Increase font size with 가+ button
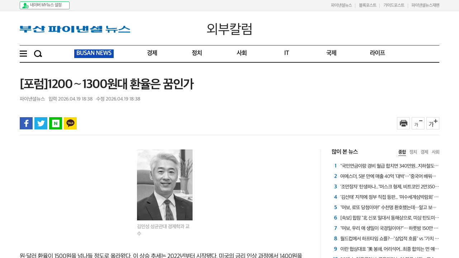The height and width of the screenshot is (258, 459). (x=433, y=123)
